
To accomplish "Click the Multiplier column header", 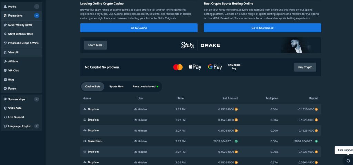I will coord(272,99).
